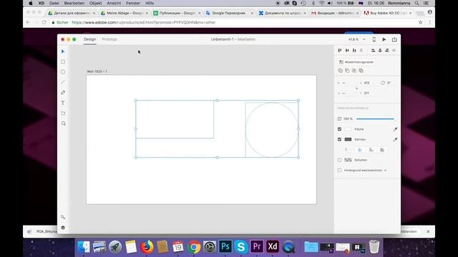Align selection to horizontal center

[x=380, y=51]
